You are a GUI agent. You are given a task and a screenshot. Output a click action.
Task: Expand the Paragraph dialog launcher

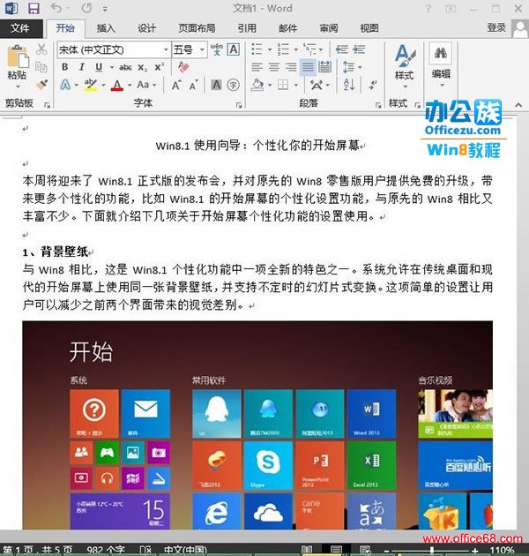378,105
